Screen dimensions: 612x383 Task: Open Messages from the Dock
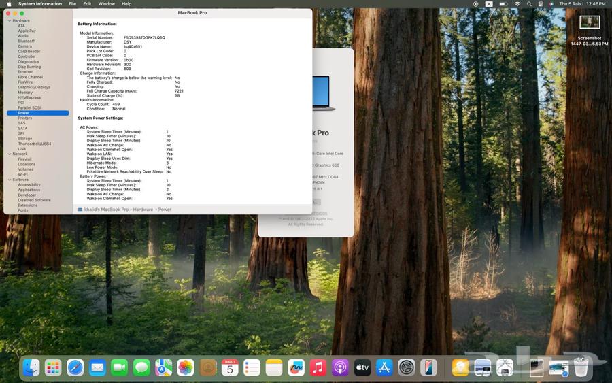pyautogui.click(x=141, y=367)
